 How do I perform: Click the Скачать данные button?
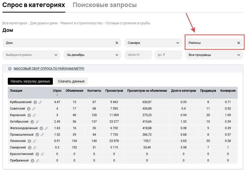[71, 81]
